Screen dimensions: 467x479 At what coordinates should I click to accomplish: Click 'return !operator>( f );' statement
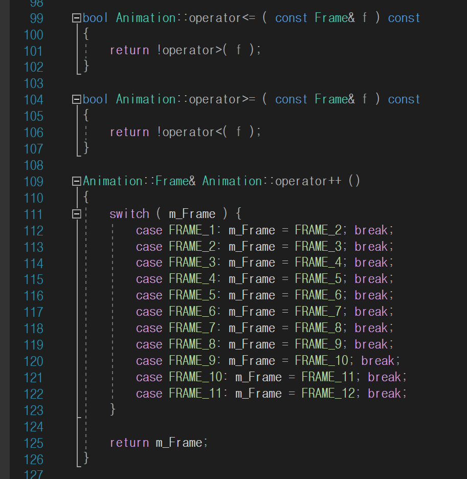pyautogui.click(x=185, y=50)
